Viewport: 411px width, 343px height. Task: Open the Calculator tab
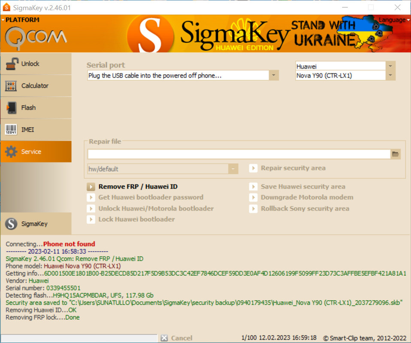point(36,86)
